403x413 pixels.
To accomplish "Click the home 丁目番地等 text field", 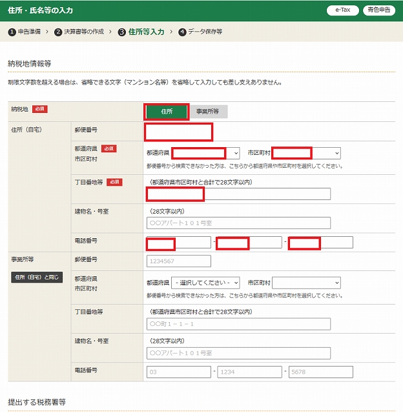I will pos(238,194).
